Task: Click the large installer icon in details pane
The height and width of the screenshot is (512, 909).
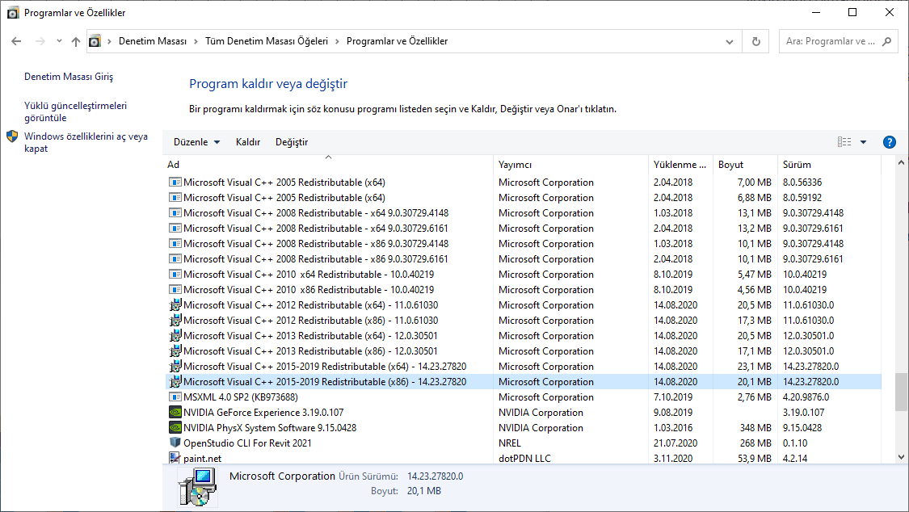Action: click(197, 487)
